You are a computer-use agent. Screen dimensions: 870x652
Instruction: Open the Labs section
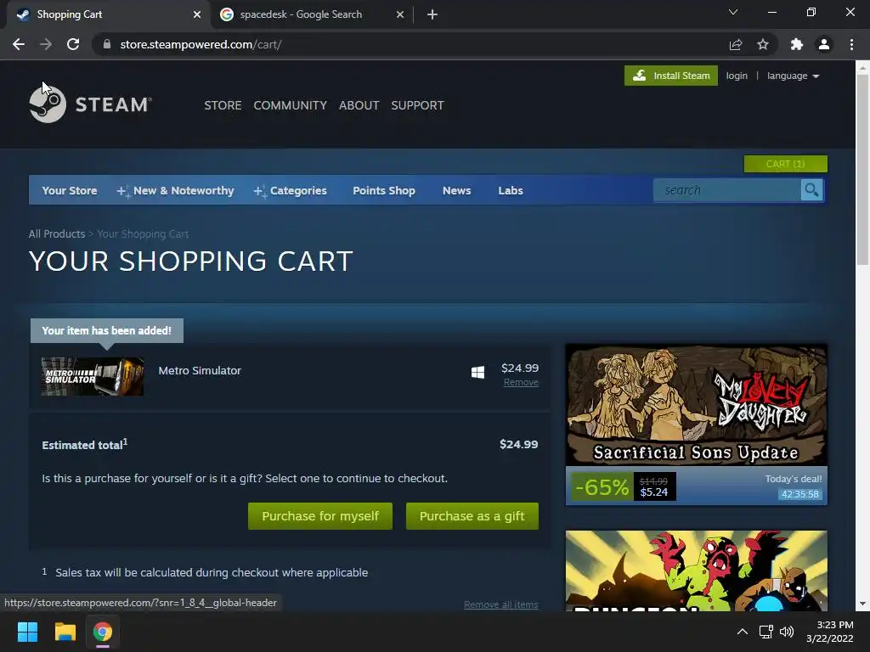(x=511, y=190)
